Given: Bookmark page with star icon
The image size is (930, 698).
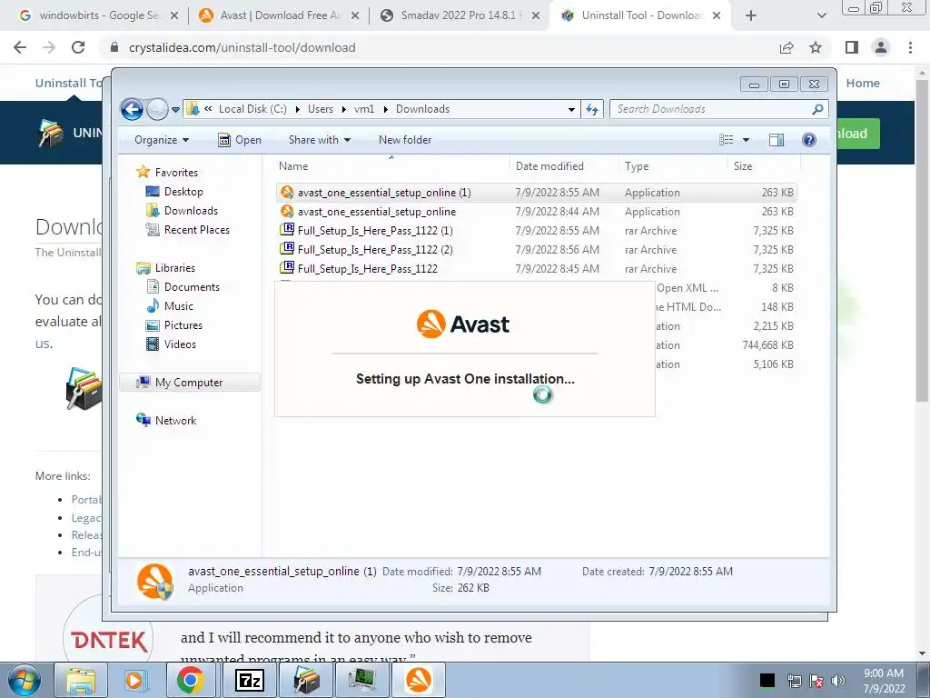Looking at the screenshot, I should tap(816, 47).
